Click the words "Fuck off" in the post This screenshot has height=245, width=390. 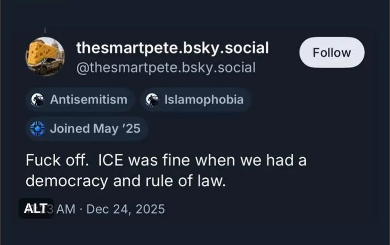click(x=56, y=160)
